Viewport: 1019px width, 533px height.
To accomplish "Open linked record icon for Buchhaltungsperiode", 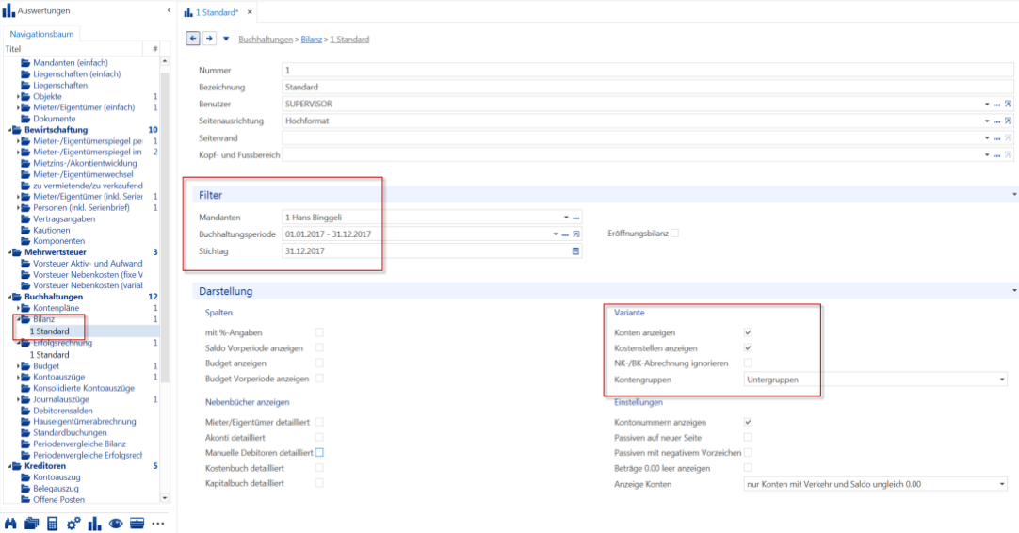I will point(575,234).
